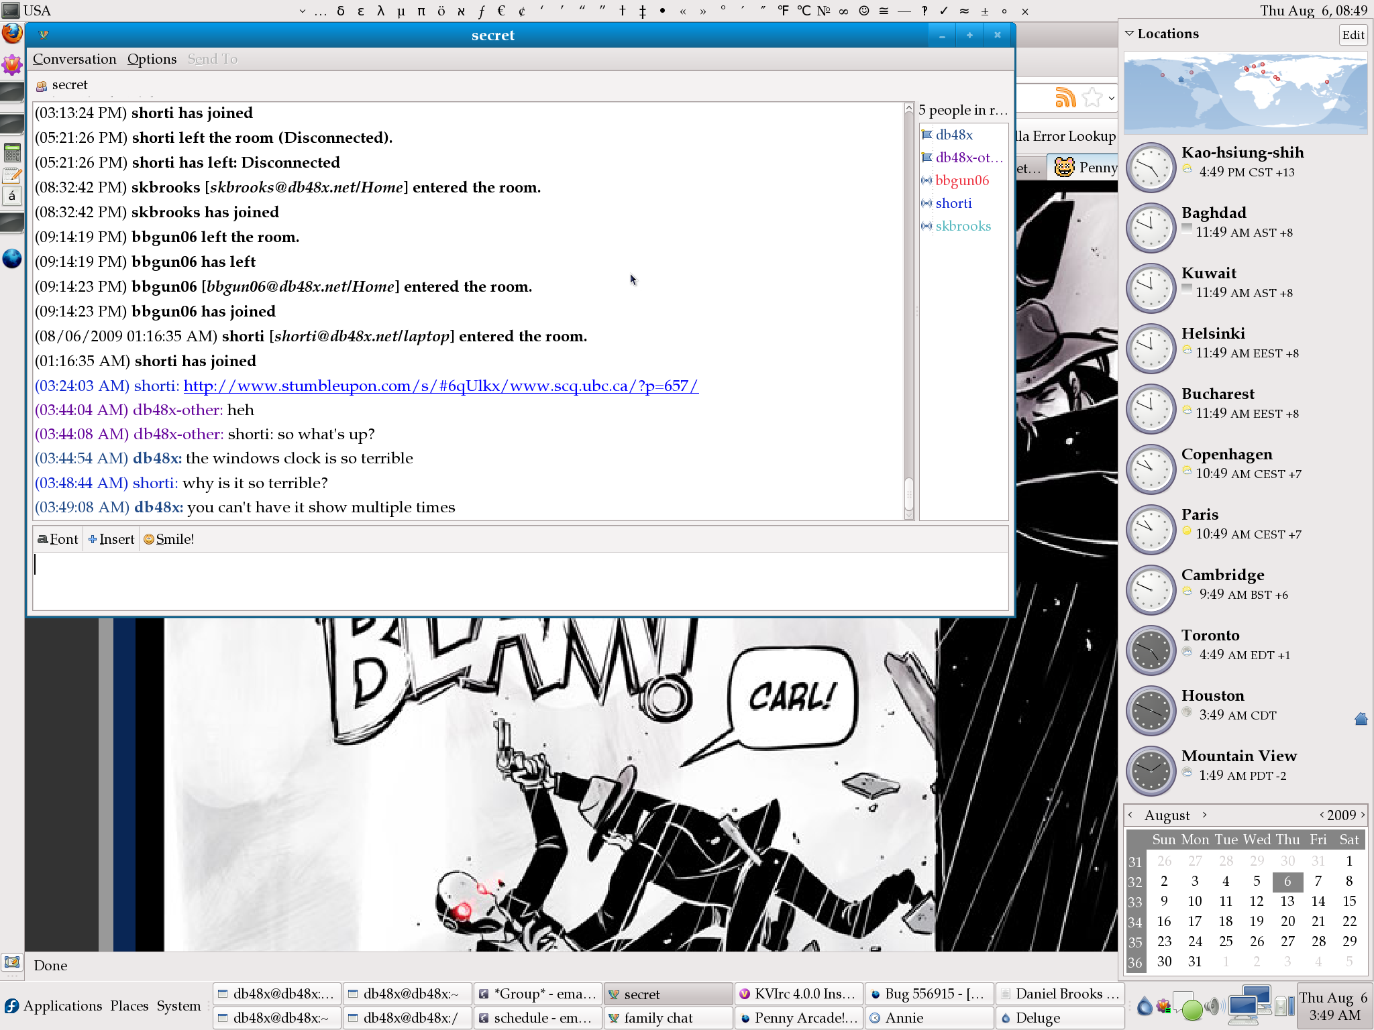1374x1030 pixels.
Task: Insert the smiley face character from palette
Action: 864,11
